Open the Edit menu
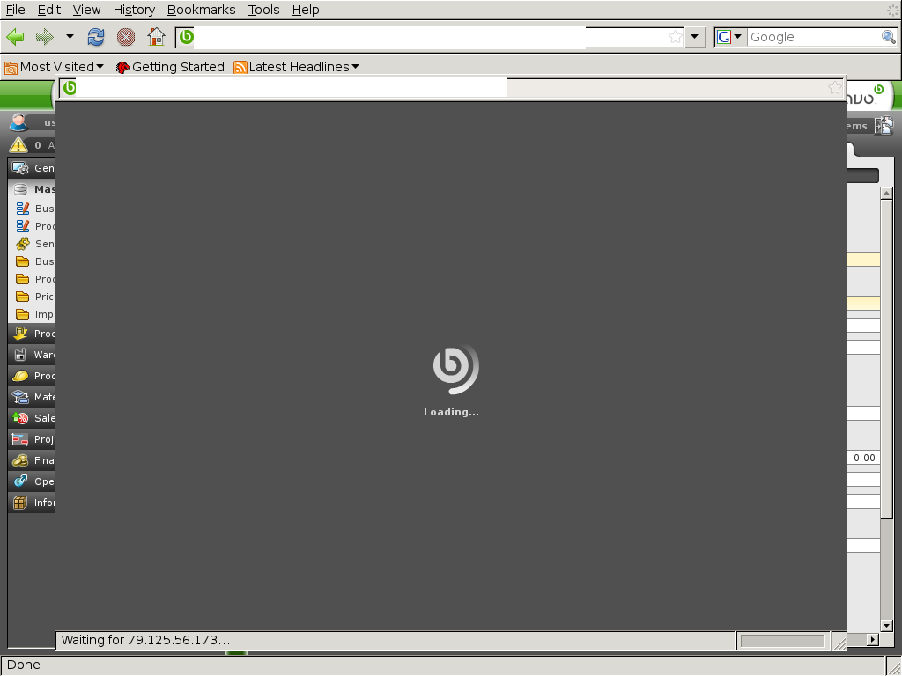902x676 pixels. coord(49,10)
